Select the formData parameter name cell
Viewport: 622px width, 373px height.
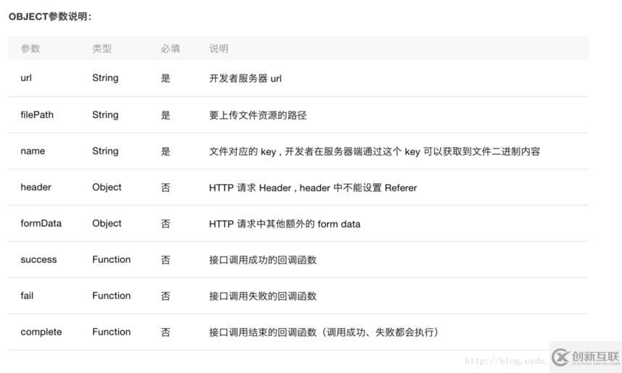(41, 223)
